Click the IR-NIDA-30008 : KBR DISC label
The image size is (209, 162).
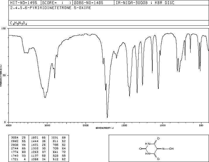point(145,3)
